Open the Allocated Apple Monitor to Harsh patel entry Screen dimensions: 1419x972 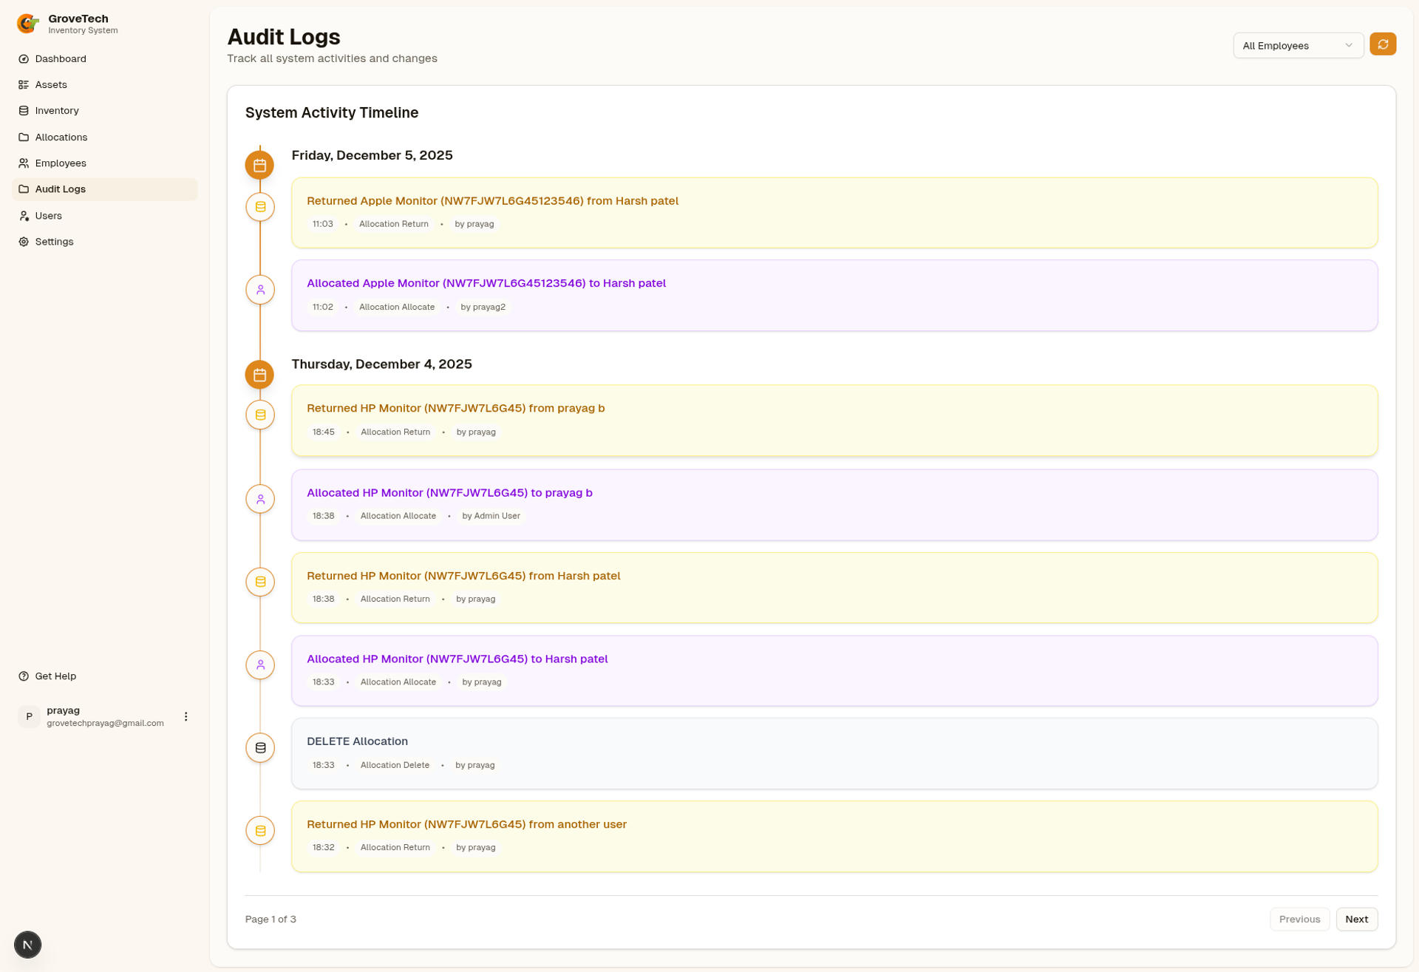834,296
